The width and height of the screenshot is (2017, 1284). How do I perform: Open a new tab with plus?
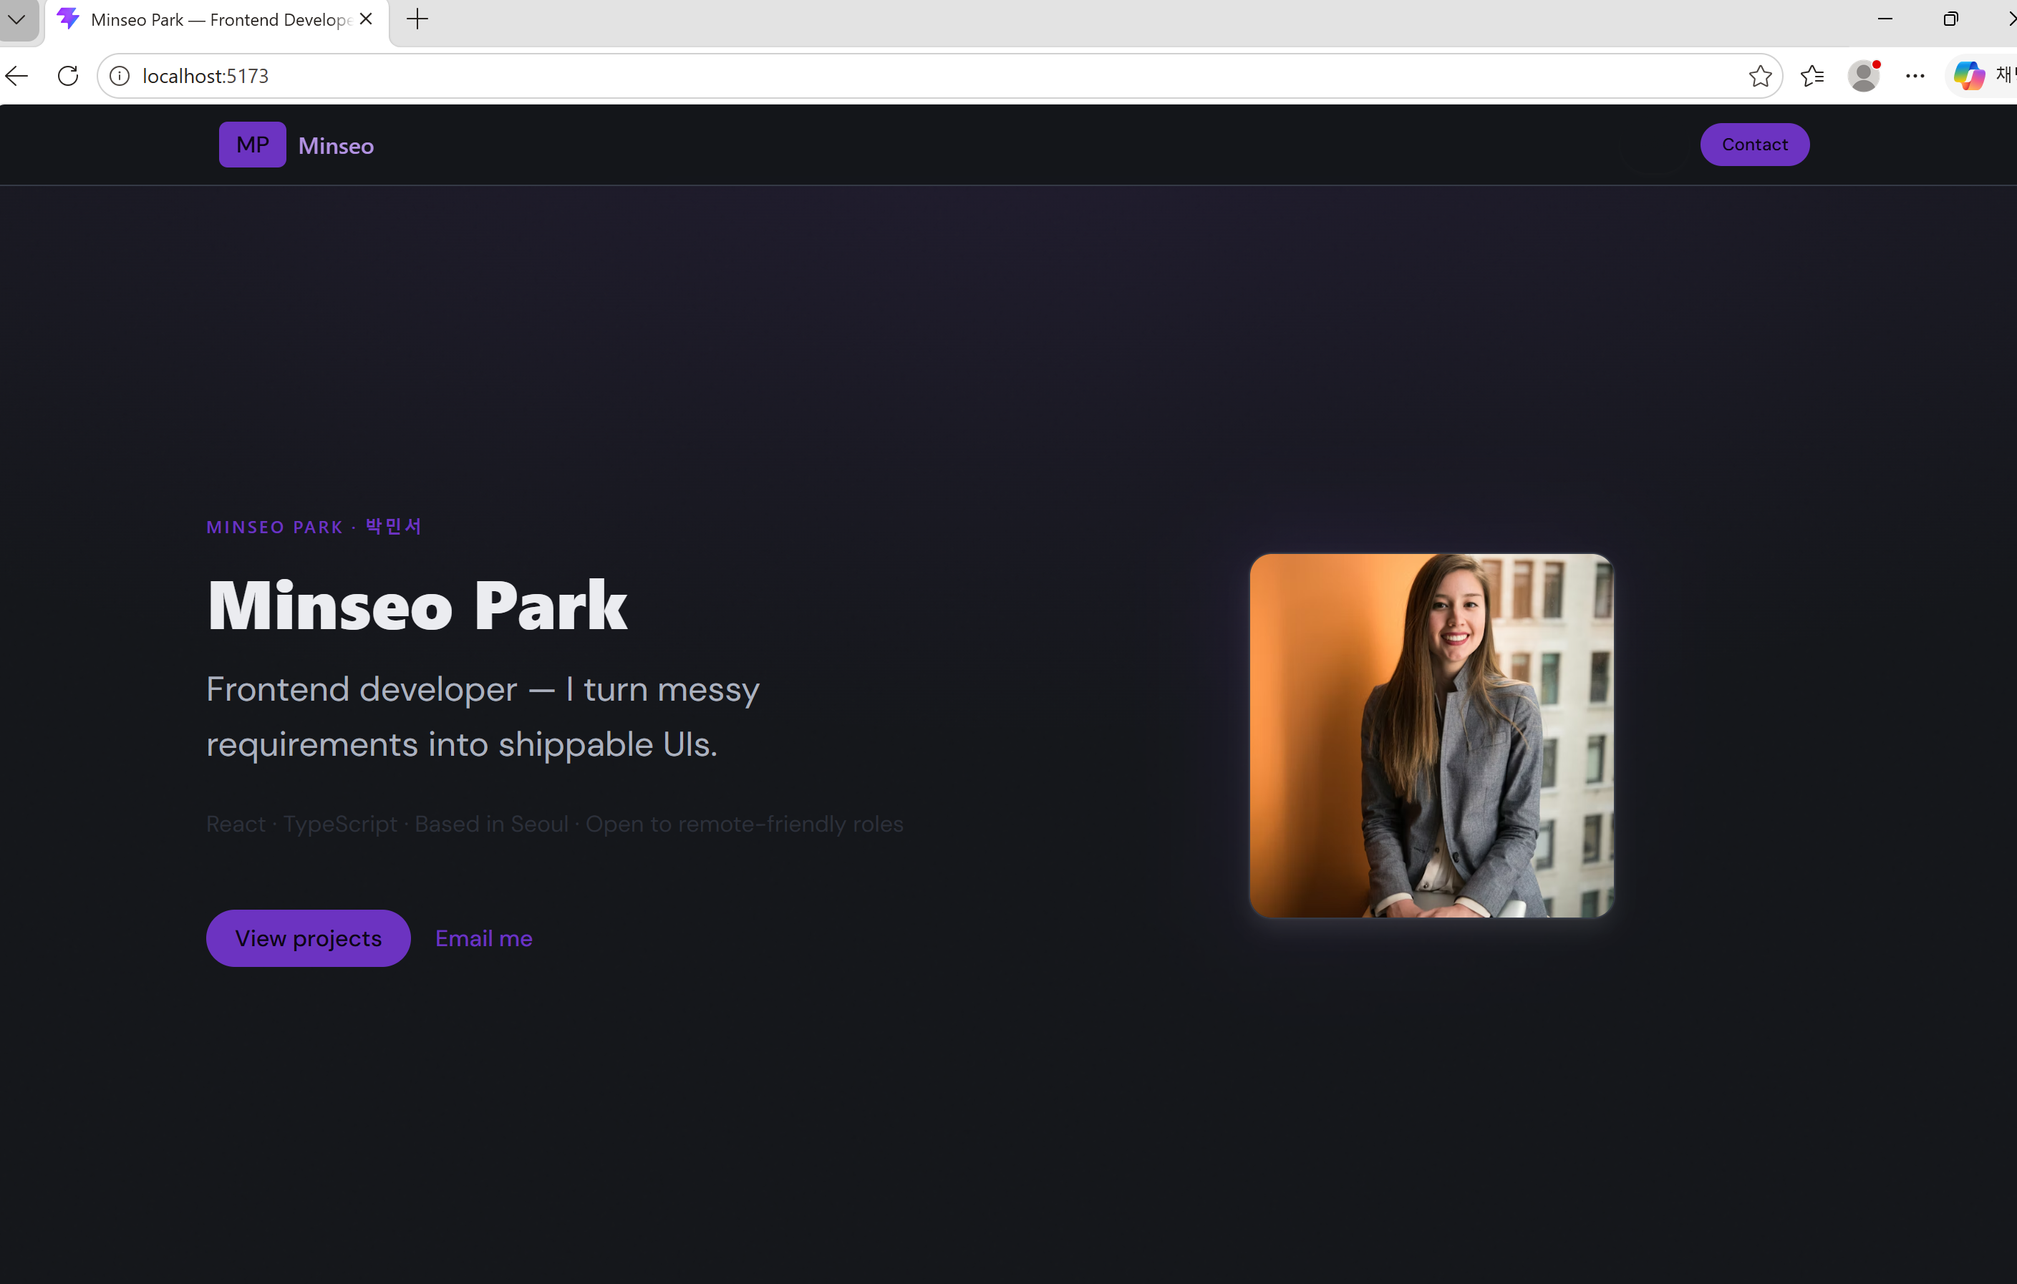417,19
